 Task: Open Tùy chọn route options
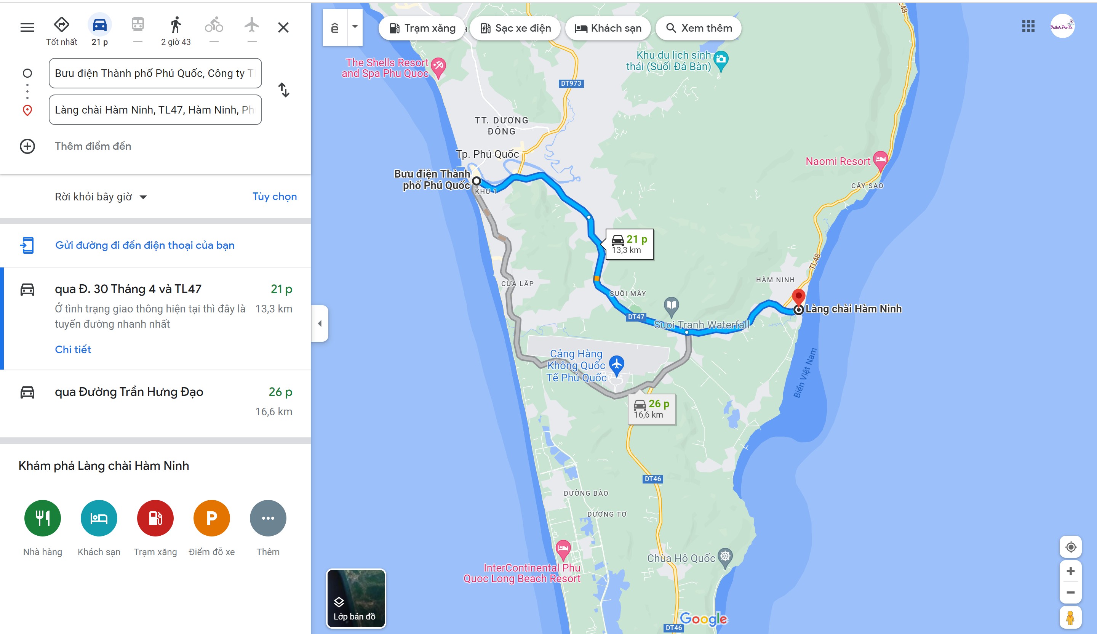(x=275, y=196)
